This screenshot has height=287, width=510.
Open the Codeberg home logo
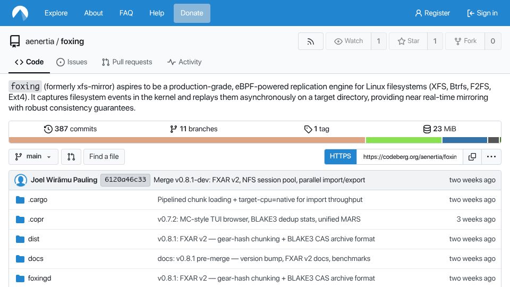coord(20,13)
